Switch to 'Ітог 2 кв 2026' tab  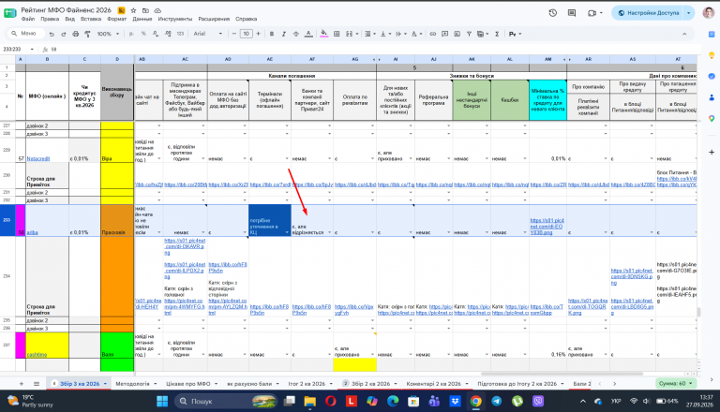click(x=307, y=384)
